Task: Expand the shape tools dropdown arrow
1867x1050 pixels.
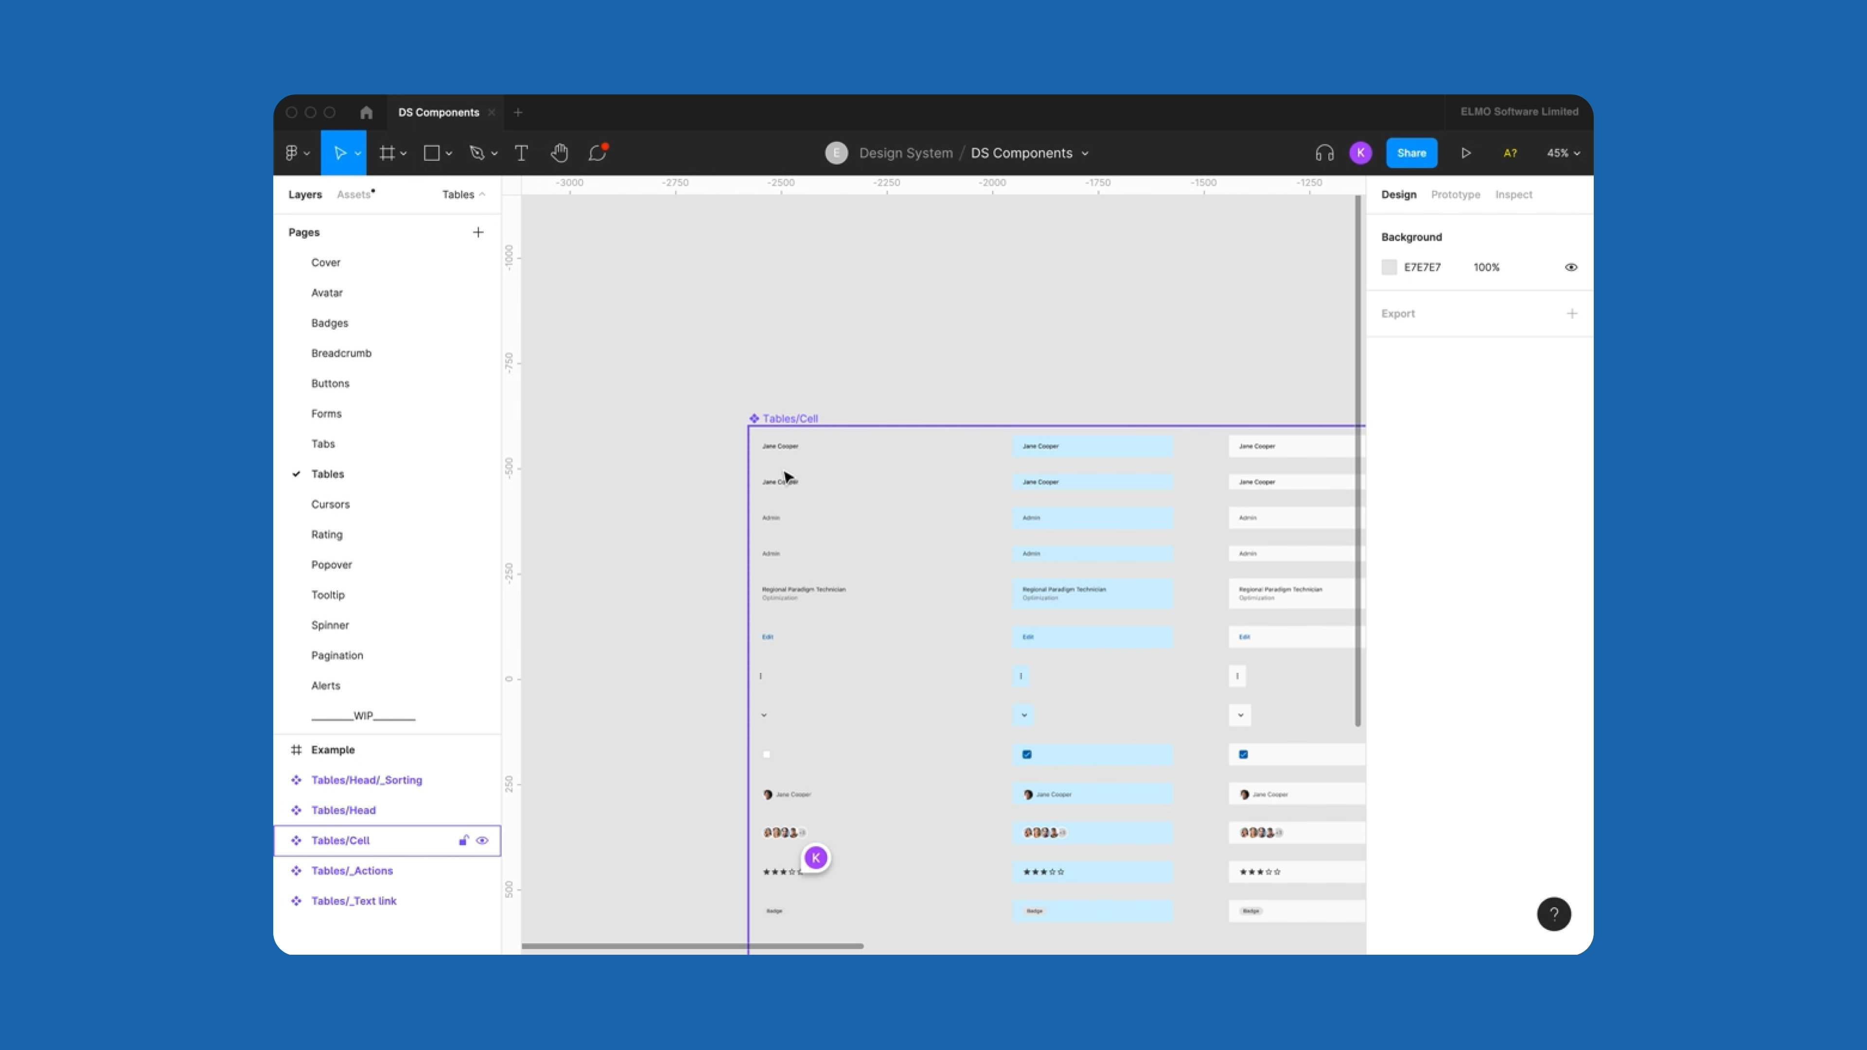Action: [449, 154]
